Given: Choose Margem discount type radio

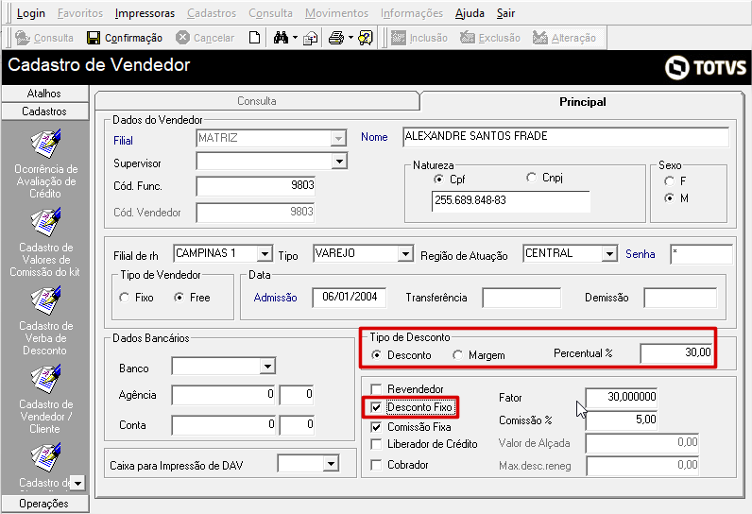Looking at the screenshot, I should 457,355.
